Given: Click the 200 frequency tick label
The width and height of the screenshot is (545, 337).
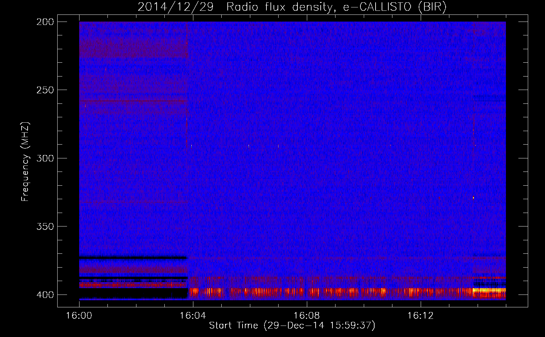Looking at the screenshot, I should [x=45, y=22].
